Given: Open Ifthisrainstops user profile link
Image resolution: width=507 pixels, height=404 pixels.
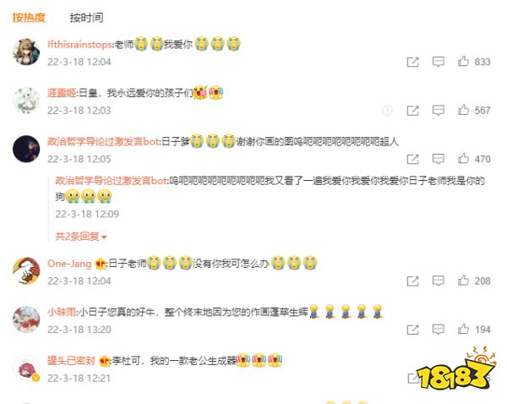Looking at the screenshot, I should (79, 44).
